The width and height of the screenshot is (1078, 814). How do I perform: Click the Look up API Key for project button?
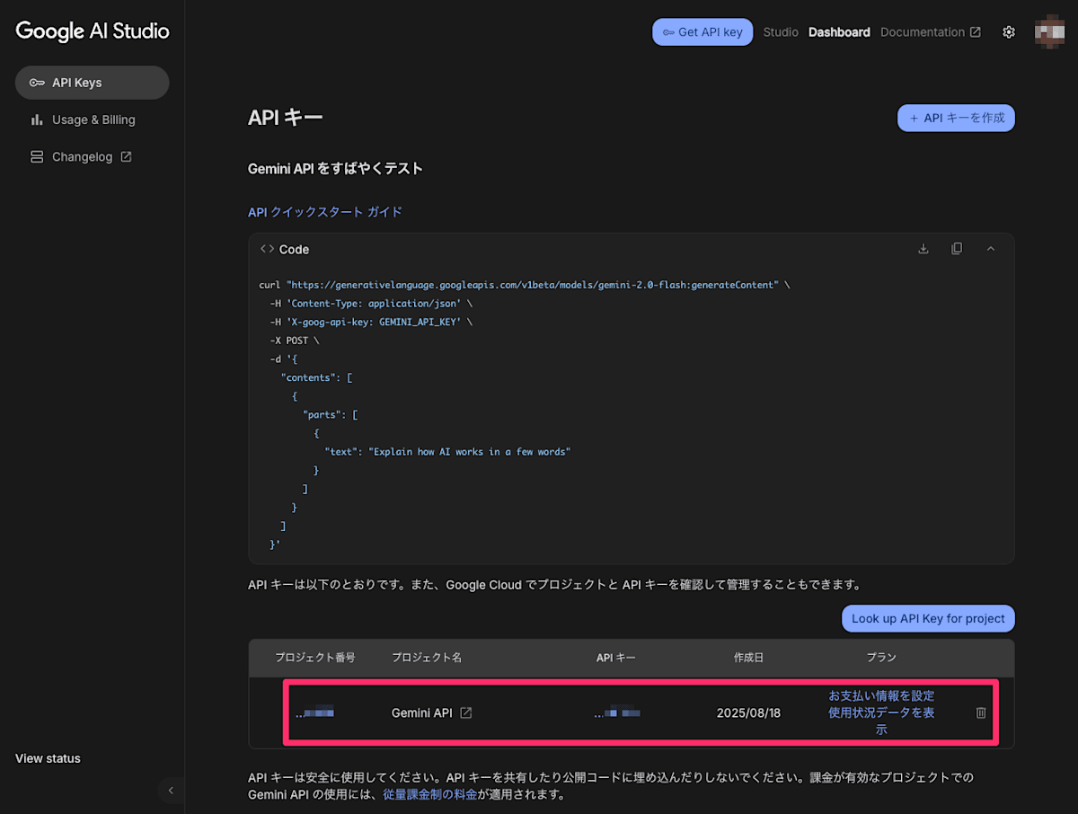928,618
